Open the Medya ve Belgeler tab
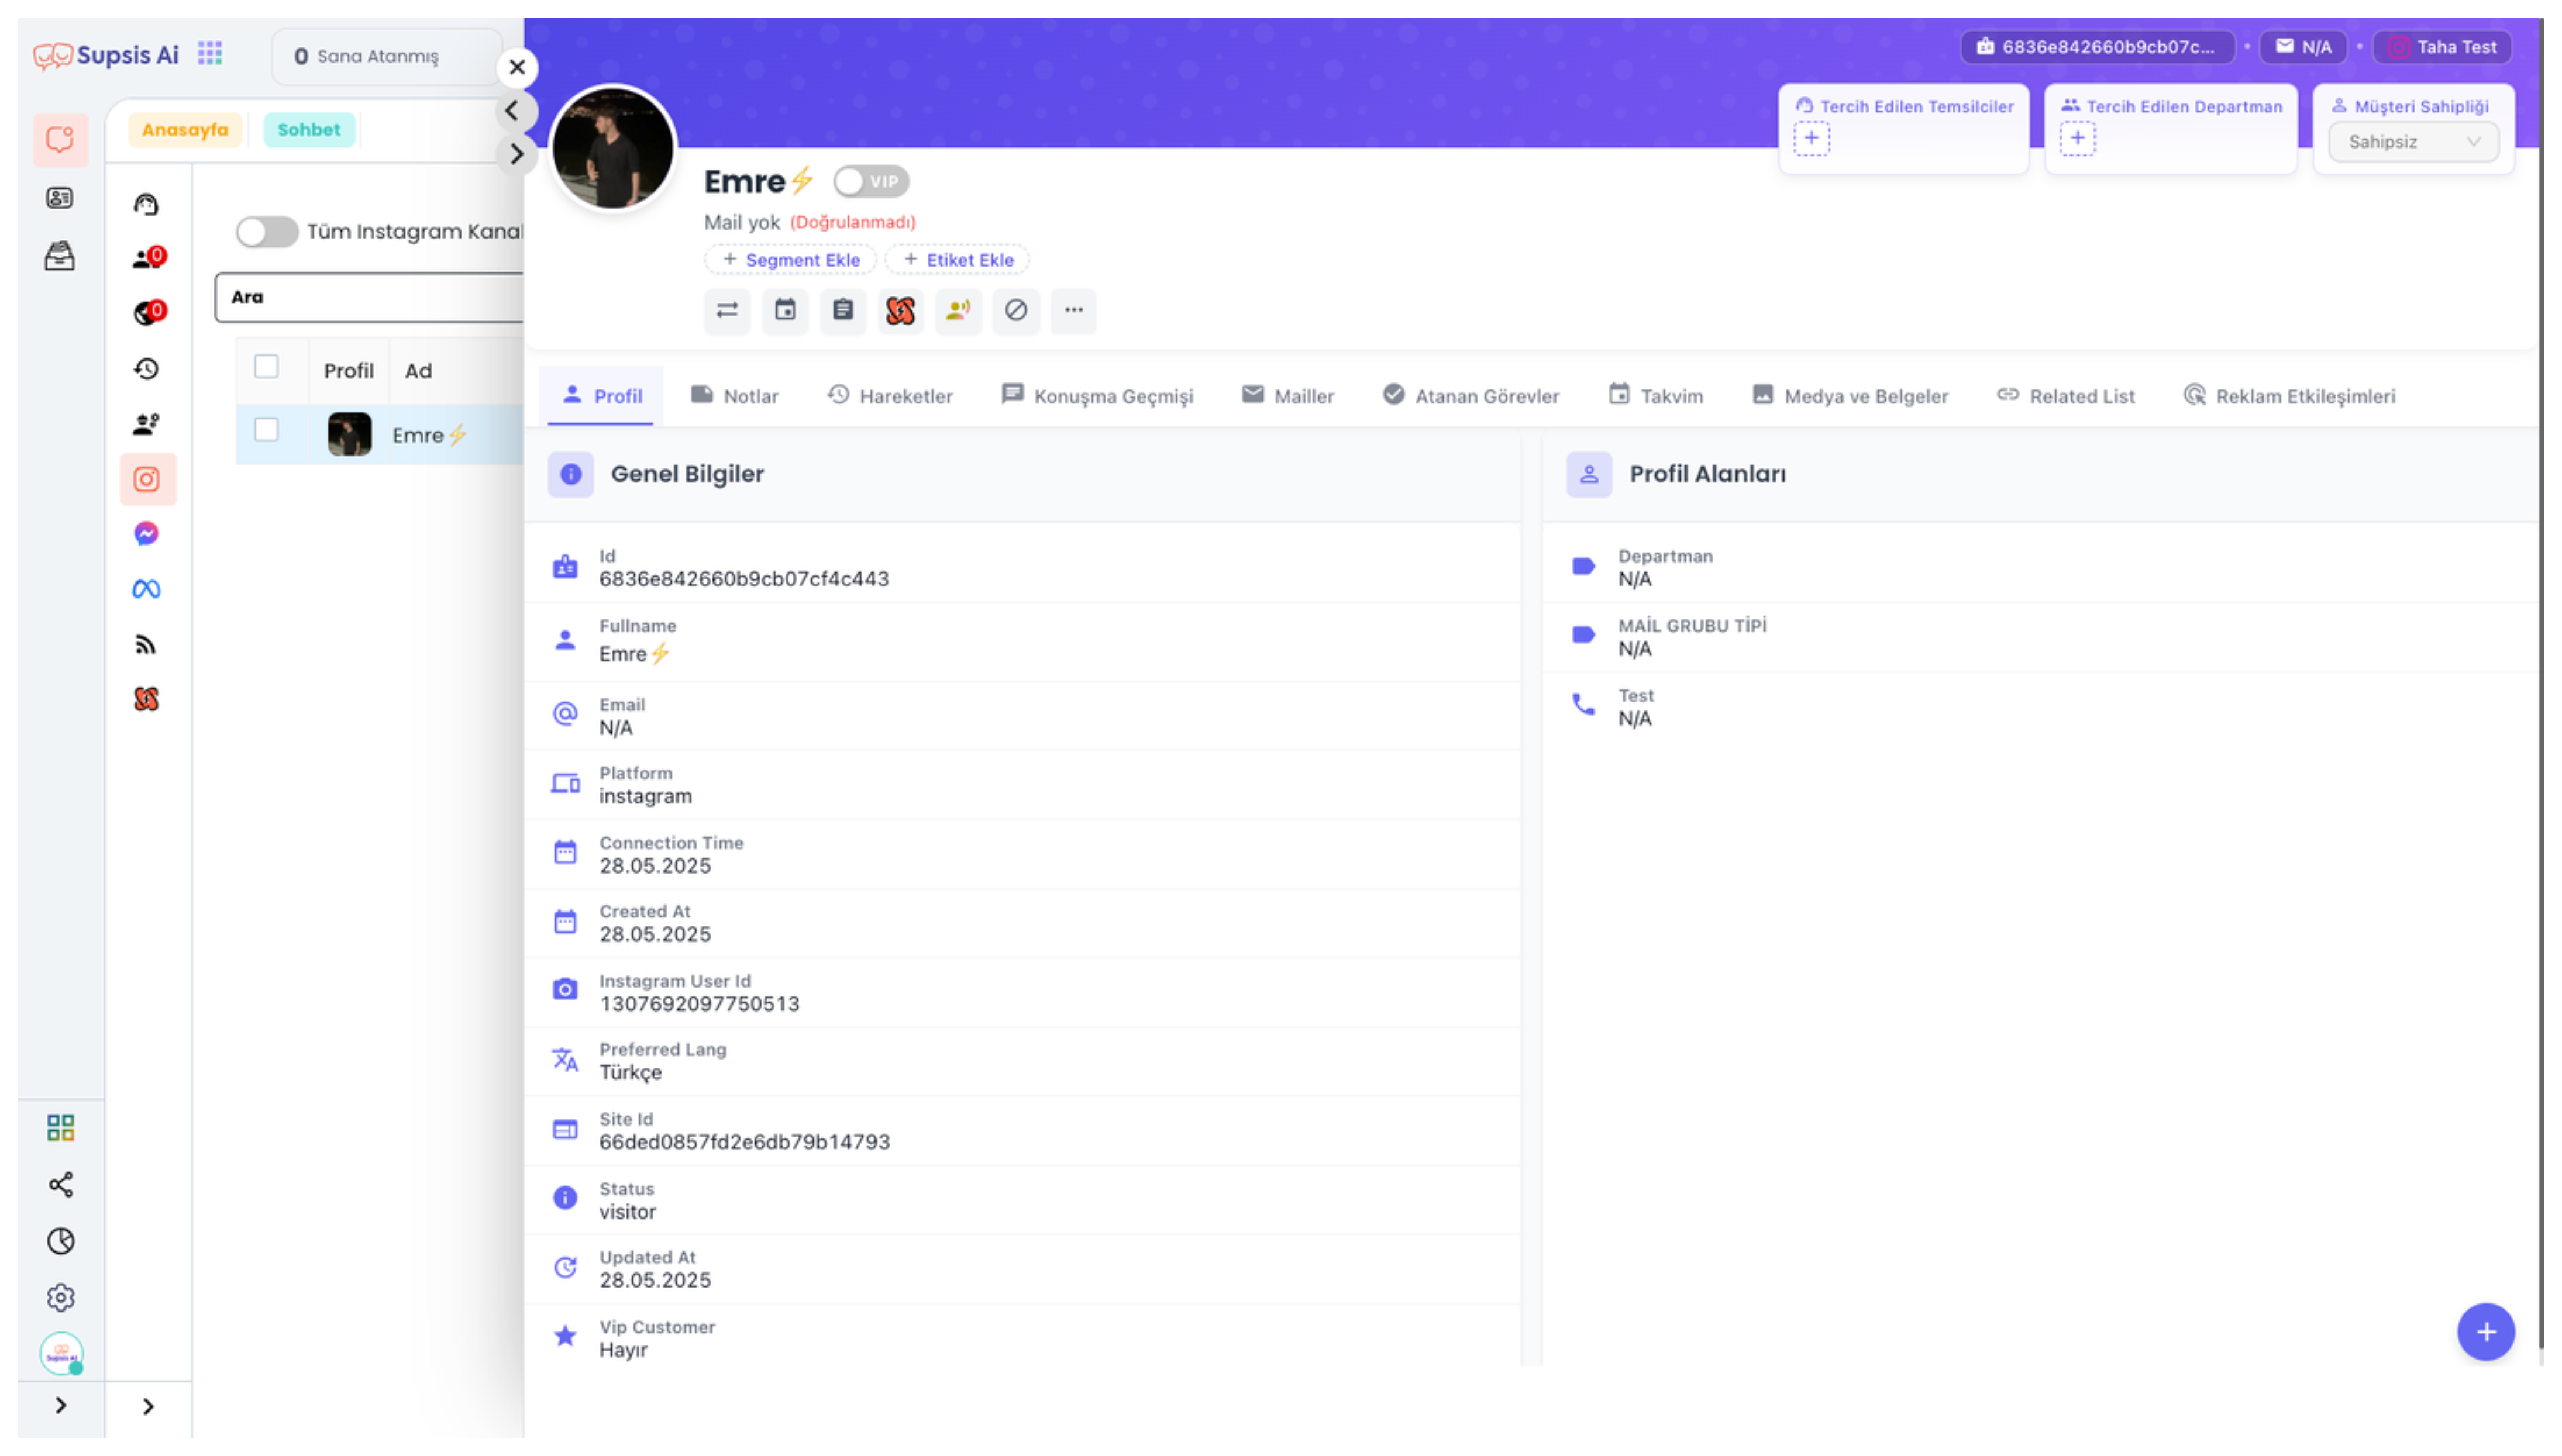 1851,396
